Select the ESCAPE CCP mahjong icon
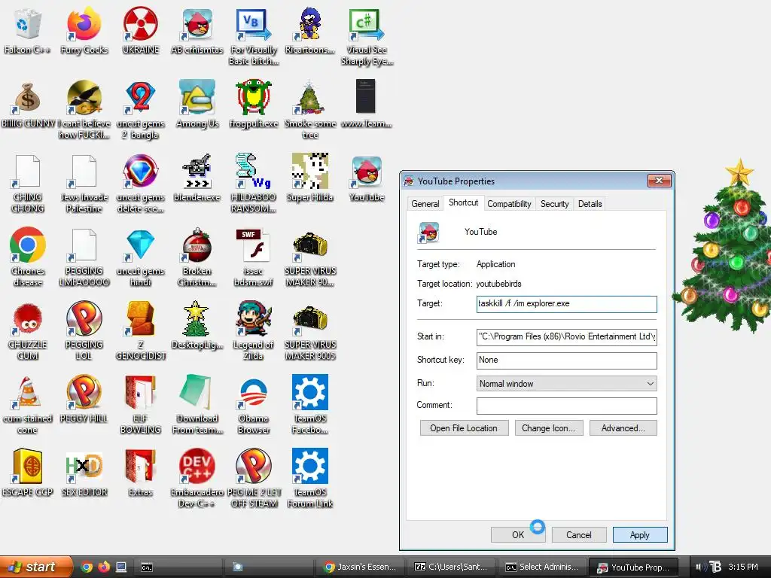 click(28, 466)
